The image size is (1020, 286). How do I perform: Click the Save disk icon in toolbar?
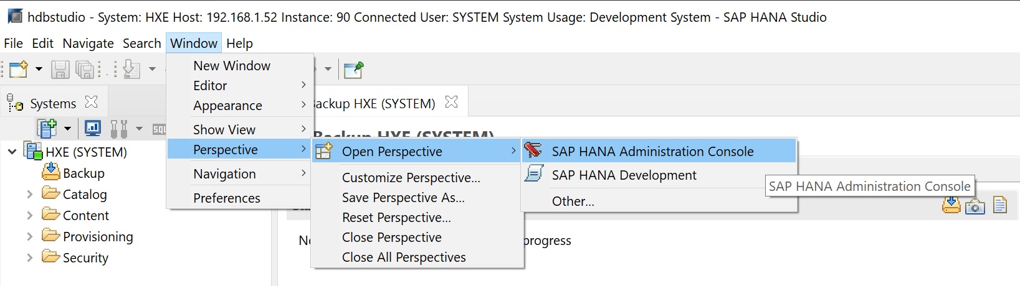pyautogui.click(x=60, y=69)
